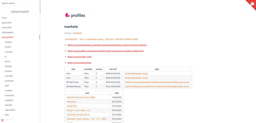Screen dimensions: 256x123
Task: Jump to clop profile in sidebar
Action: point(6,115)
